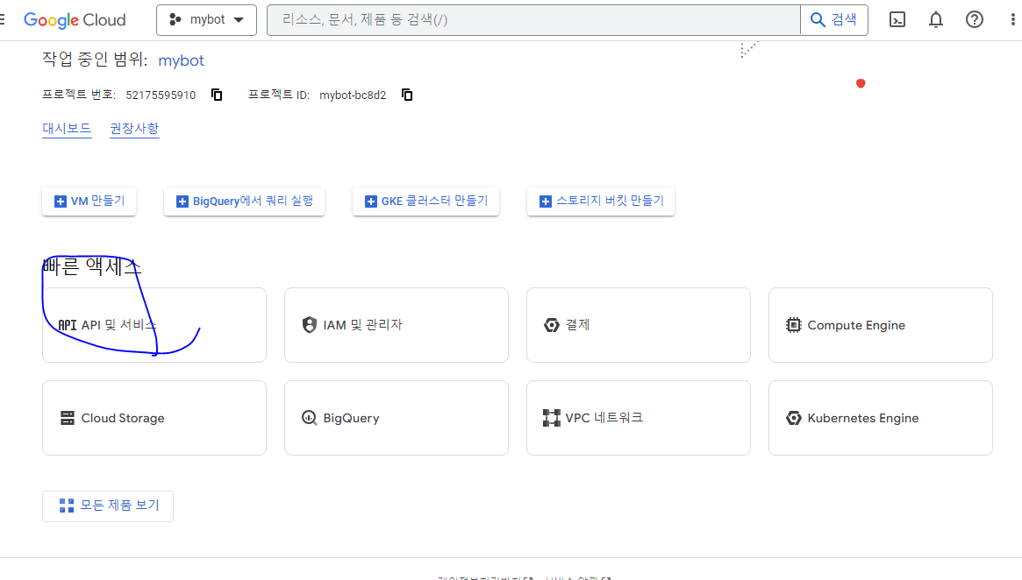
Task: Click the plus icon on GKE 클러스터 만들기
Action: (x=371, y=202)
